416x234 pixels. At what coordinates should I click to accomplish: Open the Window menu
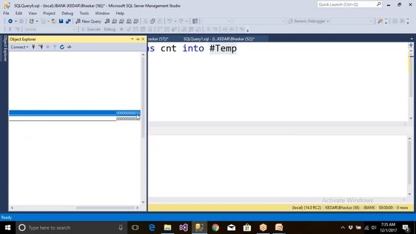pyautogui.click(x=102, y=13)
